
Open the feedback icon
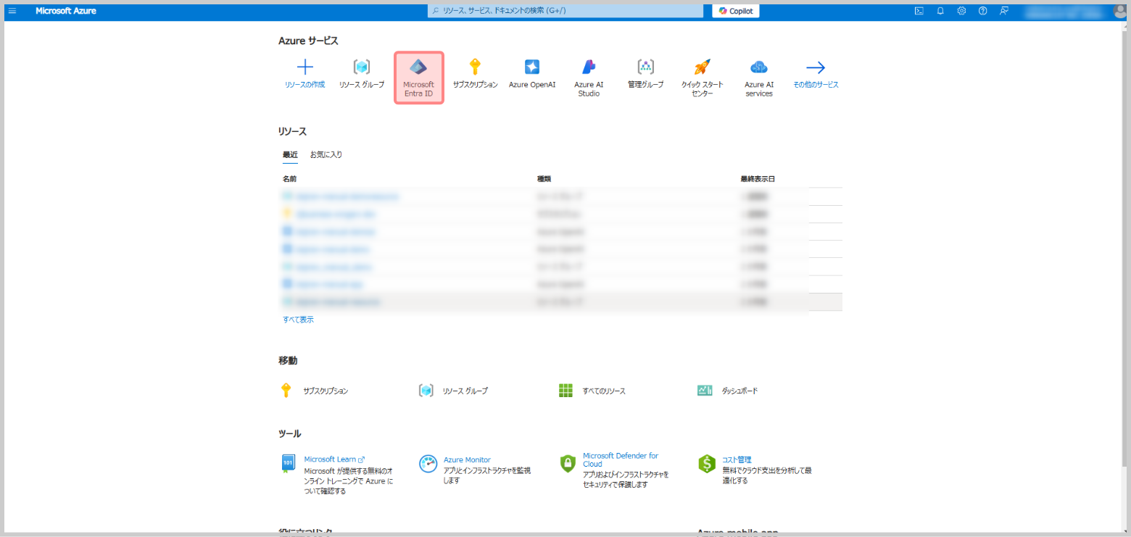tap(1004, 11)
